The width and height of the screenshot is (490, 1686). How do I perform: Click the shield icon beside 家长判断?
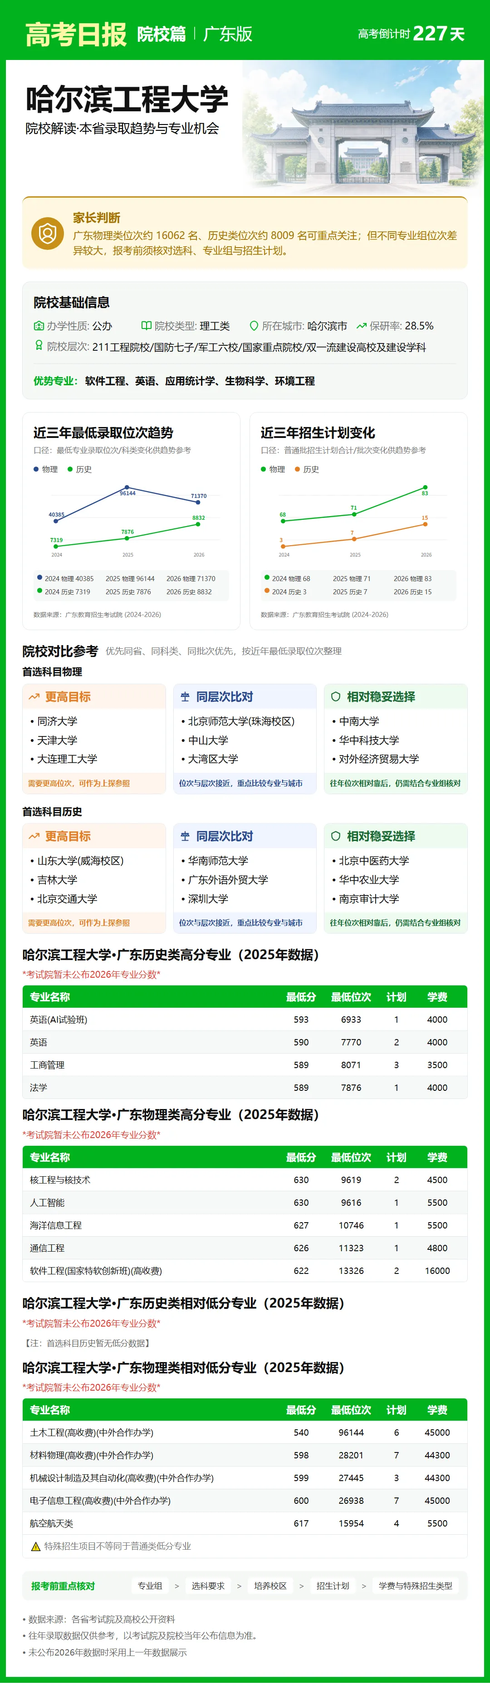48,234
